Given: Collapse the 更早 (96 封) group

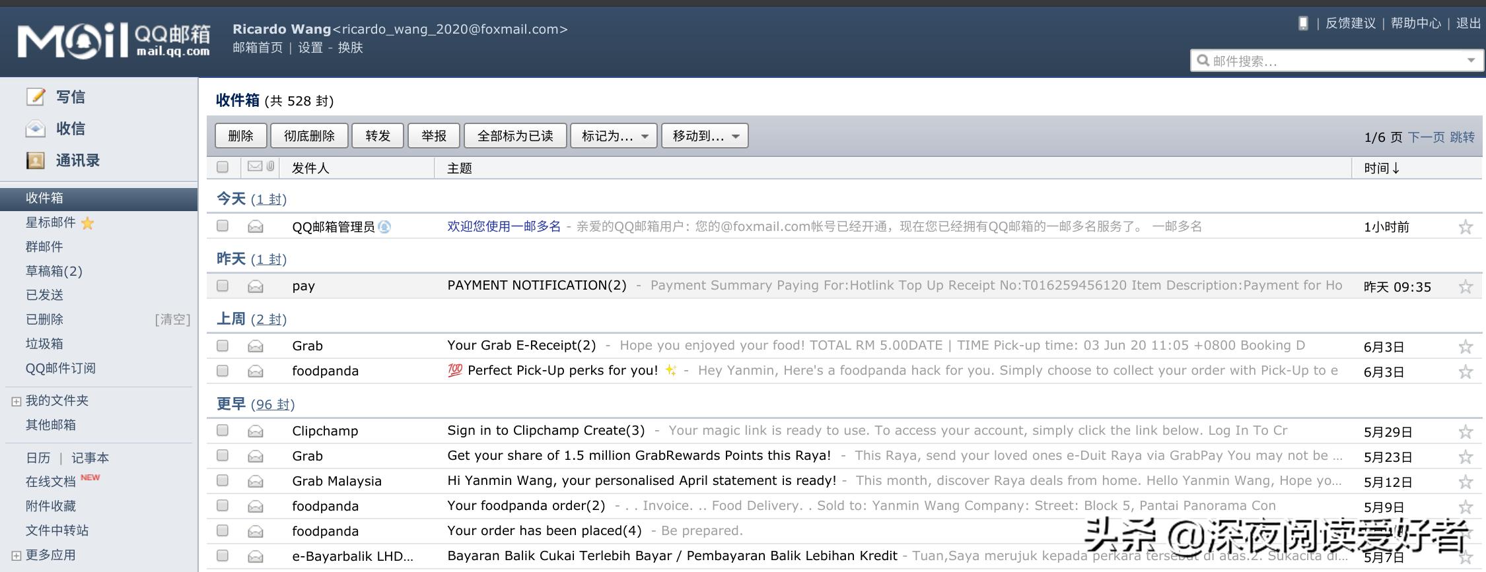Looking at the screenshot, I should tap(256, 404).
